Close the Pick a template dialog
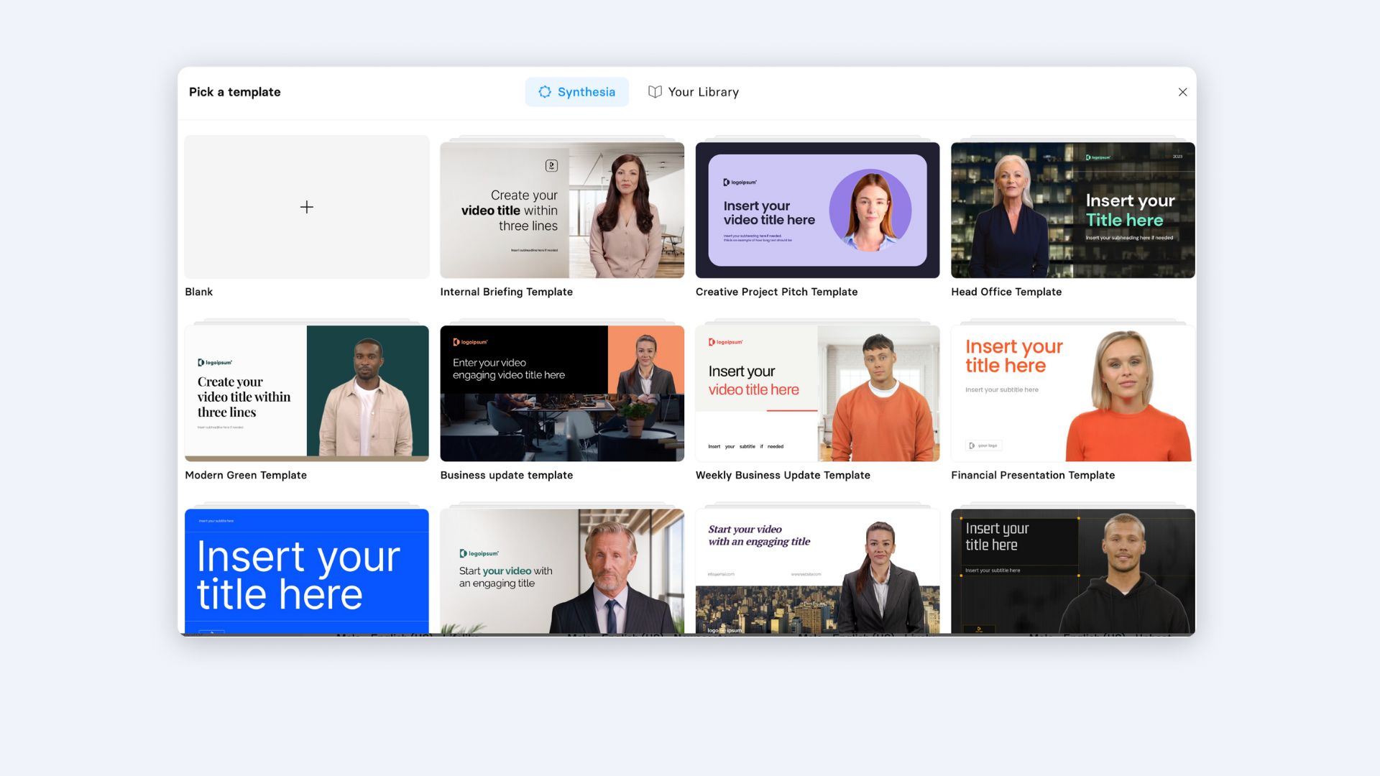Image resolution: width=1380 pixels, height=776 pixels. pyautogui.click(x=1182, y=92)
